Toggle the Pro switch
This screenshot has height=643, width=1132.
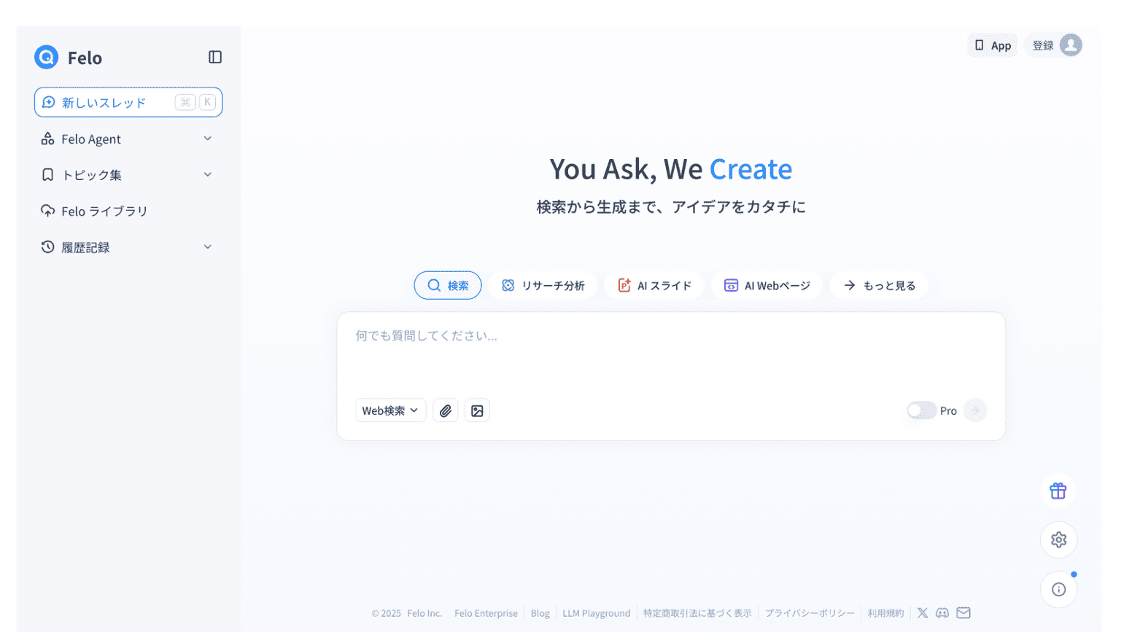click(921, 410)
